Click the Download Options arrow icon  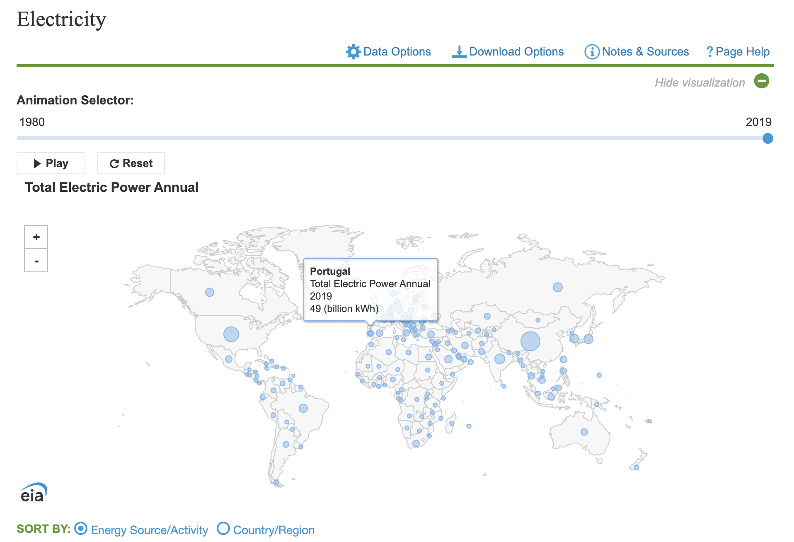pyautogui.click(x=459, y=52)
